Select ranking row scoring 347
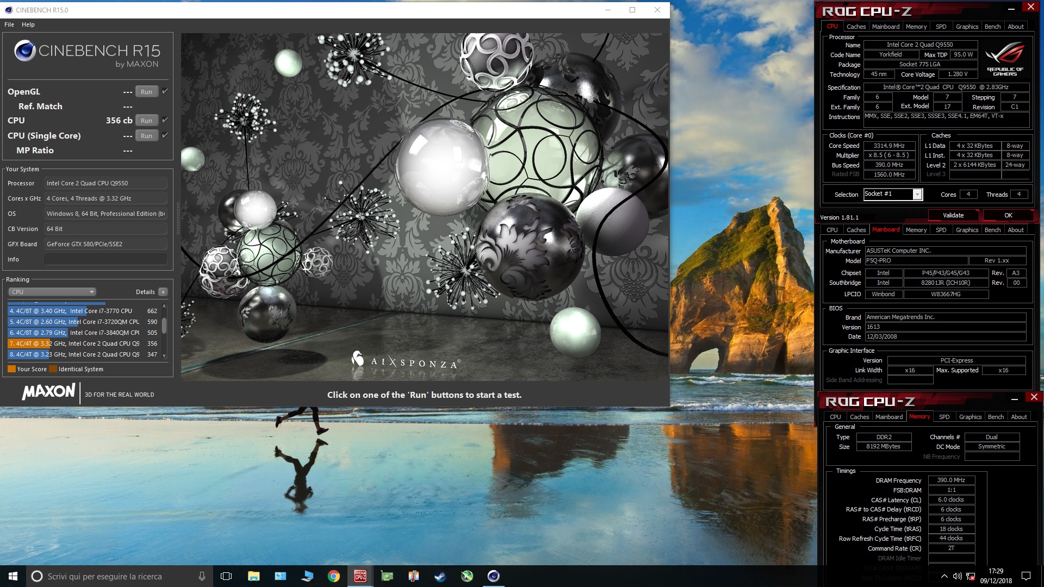The image size is (1044, 587). 83,354
